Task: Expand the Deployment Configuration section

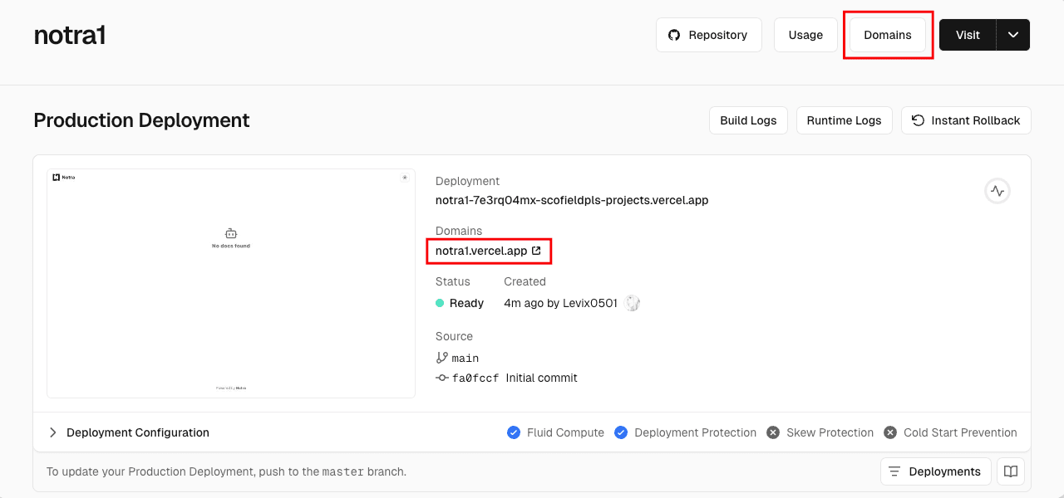Action: [53, 432]
